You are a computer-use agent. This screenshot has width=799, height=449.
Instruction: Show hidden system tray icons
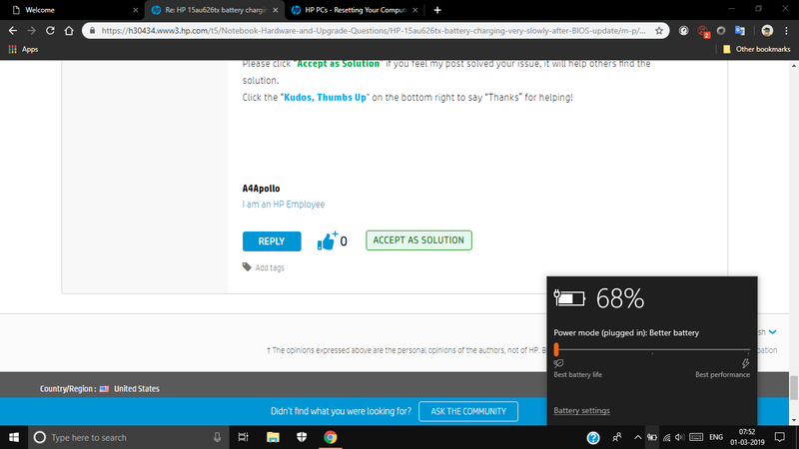[637, 437]
